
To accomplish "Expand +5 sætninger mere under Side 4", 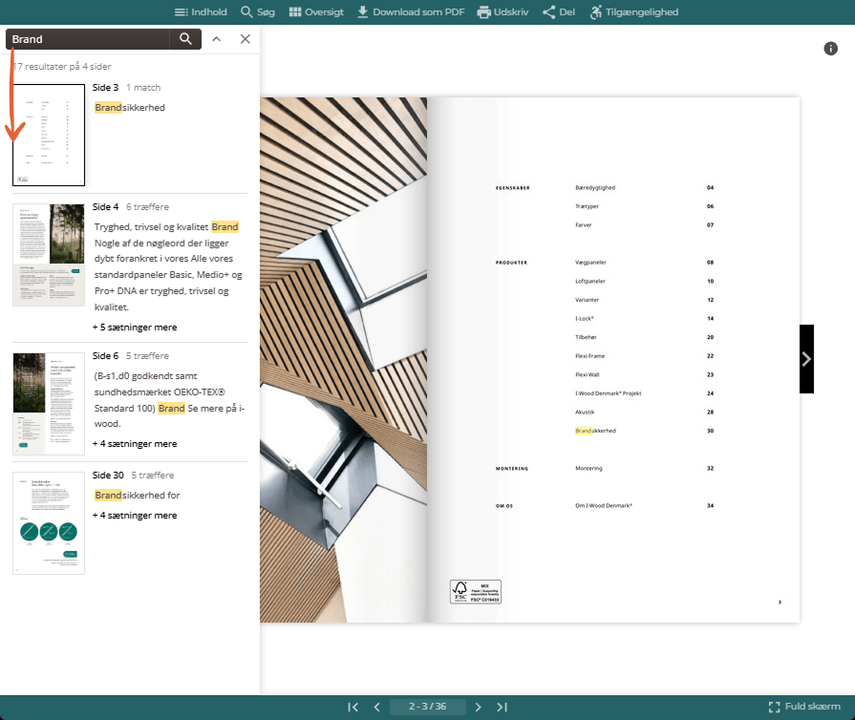I will click(135, 327).
